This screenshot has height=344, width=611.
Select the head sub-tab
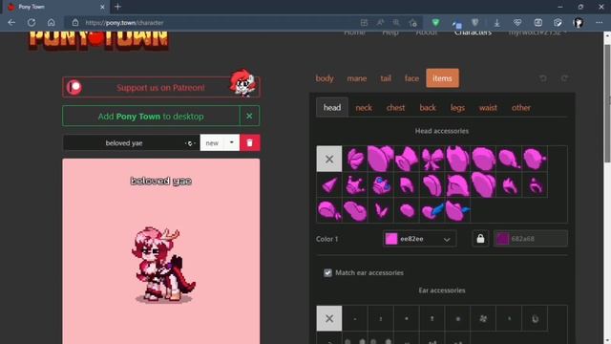pyautogui.click(x=332, y=107)
